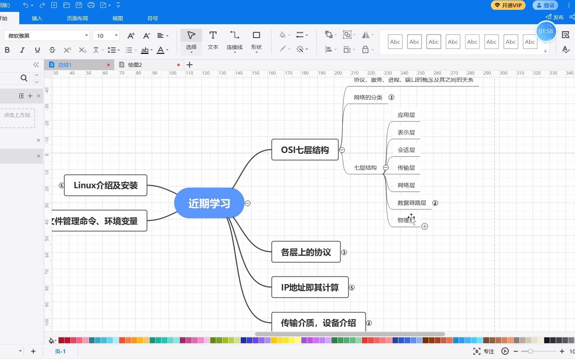Start presentation with play icon
This screenshot has height=359, width=575.
[x=505, y=351]
